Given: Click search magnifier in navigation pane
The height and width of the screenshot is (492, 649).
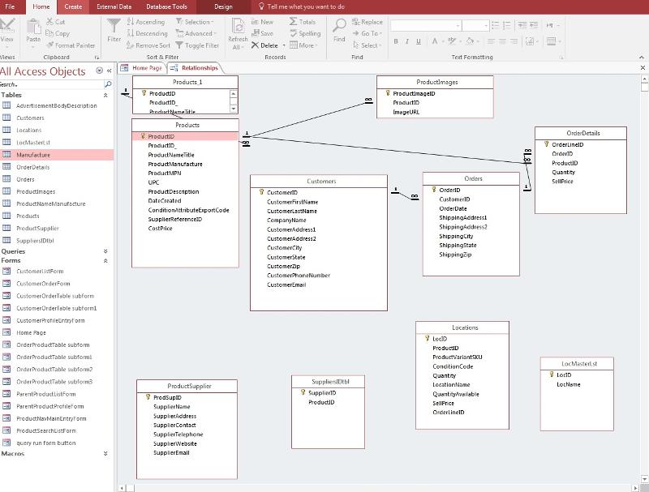Looking at the screenshot, I should click(x=108, y=84).
